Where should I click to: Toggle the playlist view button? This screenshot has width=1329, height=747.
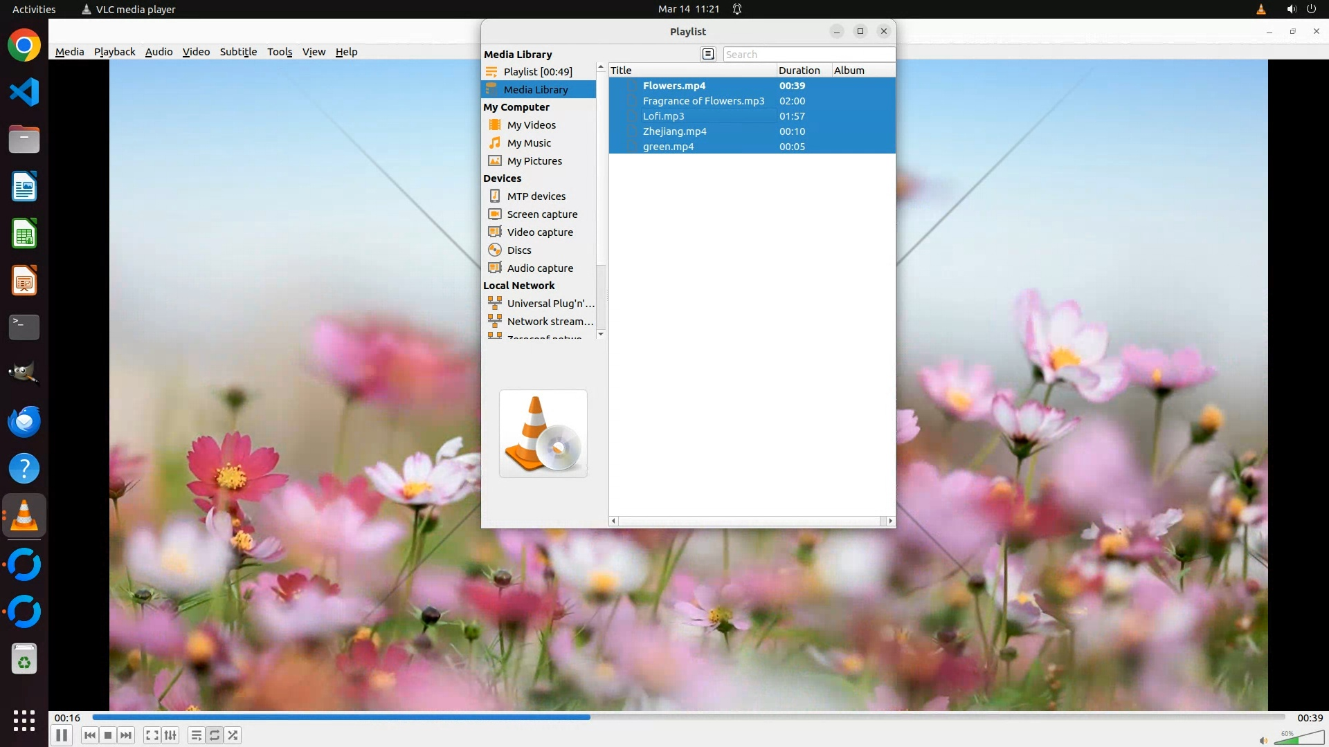coord(197,735)
